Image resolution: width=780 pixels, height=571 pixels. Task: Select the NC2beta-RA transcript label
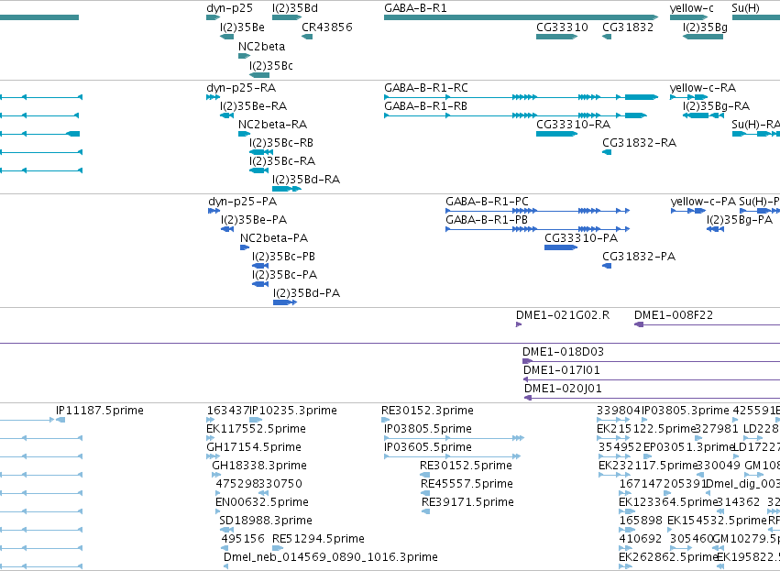(x=272, y=125)
